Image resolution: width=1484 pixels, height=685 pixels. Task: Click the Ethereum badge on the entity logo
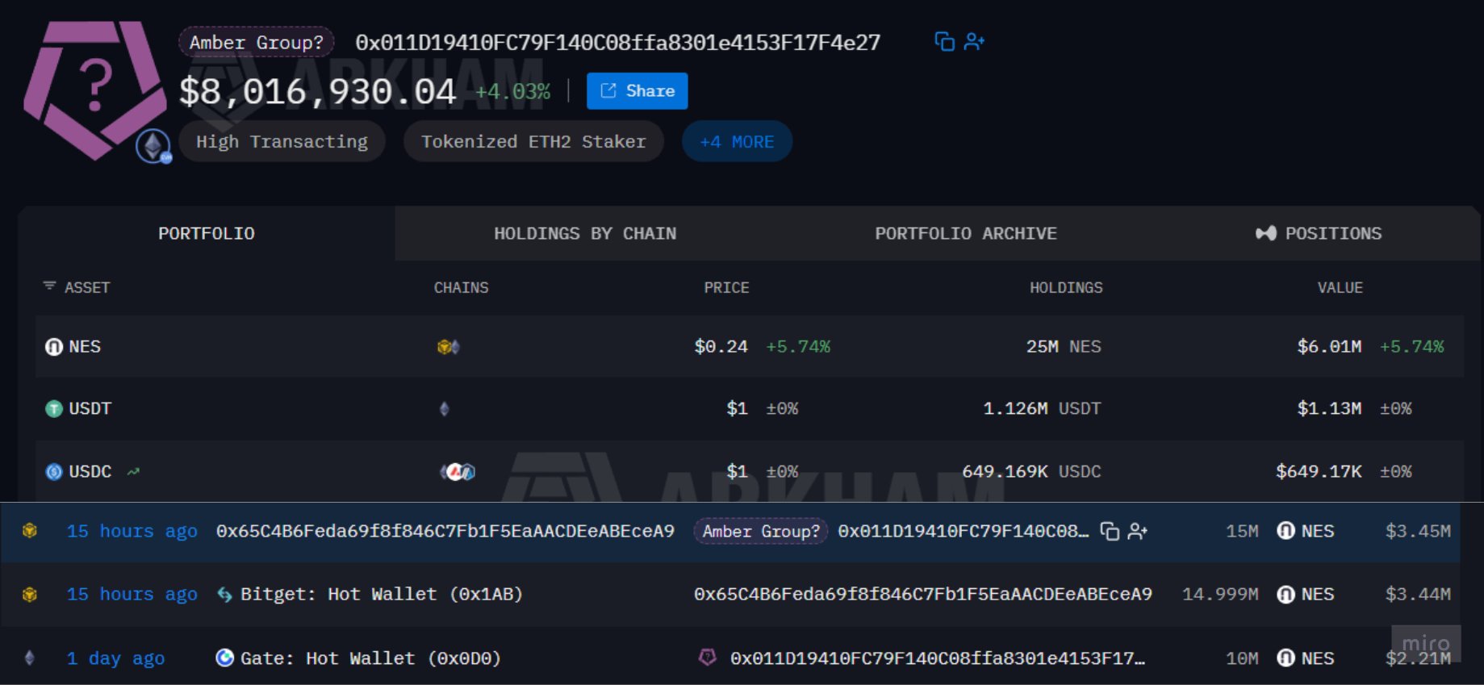coord(153,146)
